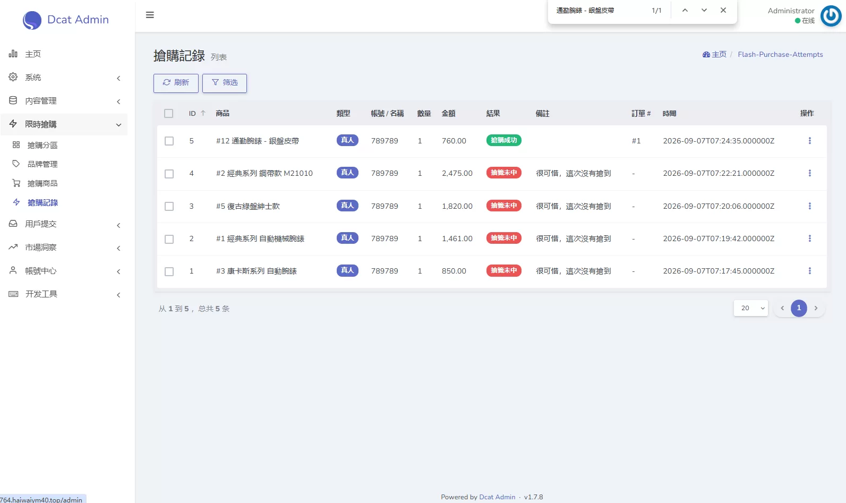Click the next page arrow in pagination

tap(816, 308)
